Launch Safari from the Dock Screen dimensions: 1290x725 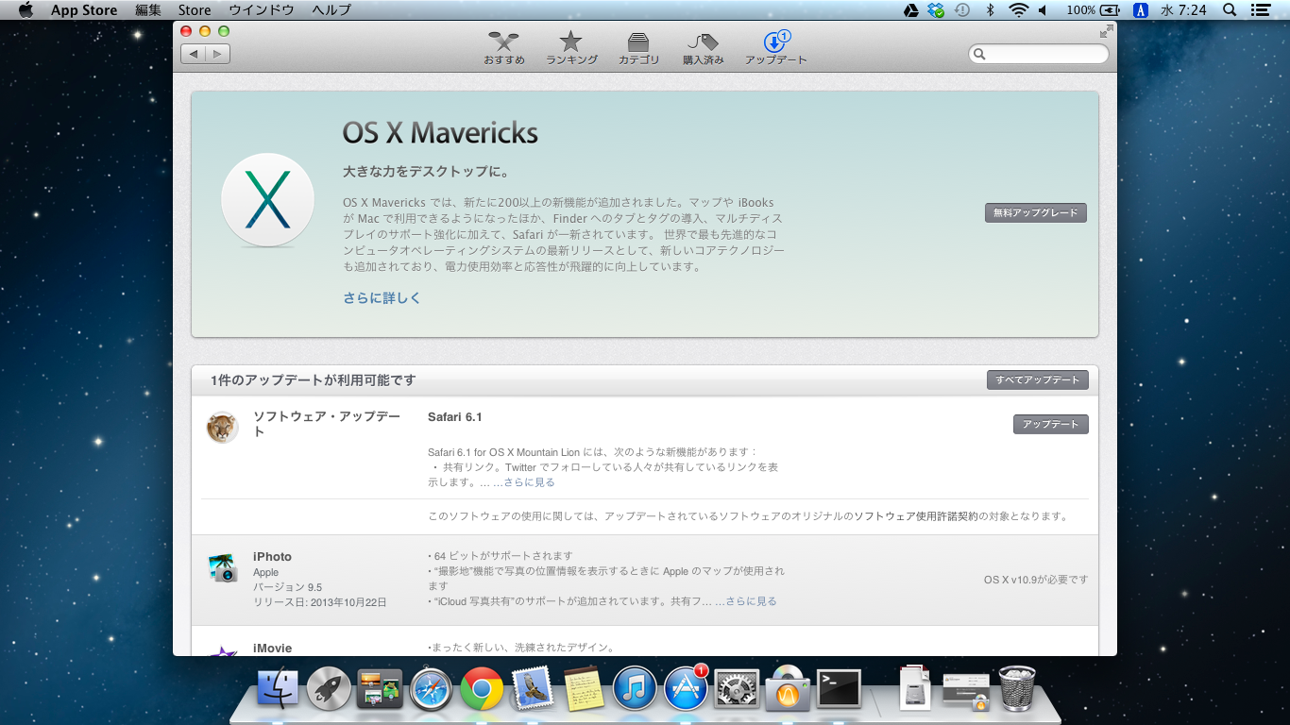431,689
